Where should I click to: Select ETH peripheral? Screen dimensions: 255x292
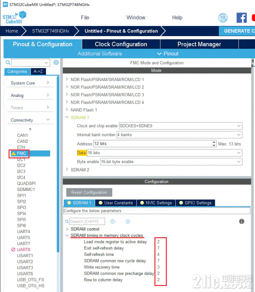(x=21, y=147)
